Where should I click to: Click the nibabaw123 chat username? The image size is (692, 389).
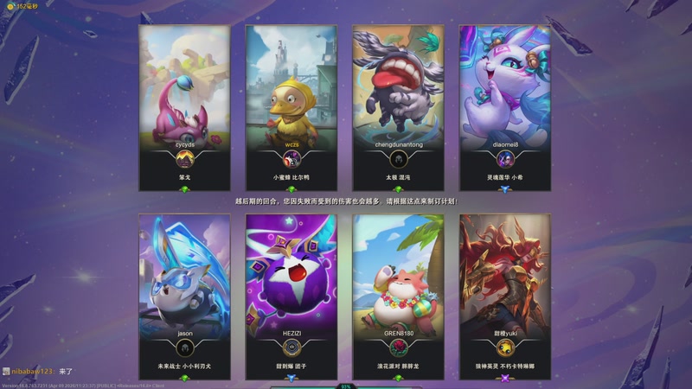point(32,372)
